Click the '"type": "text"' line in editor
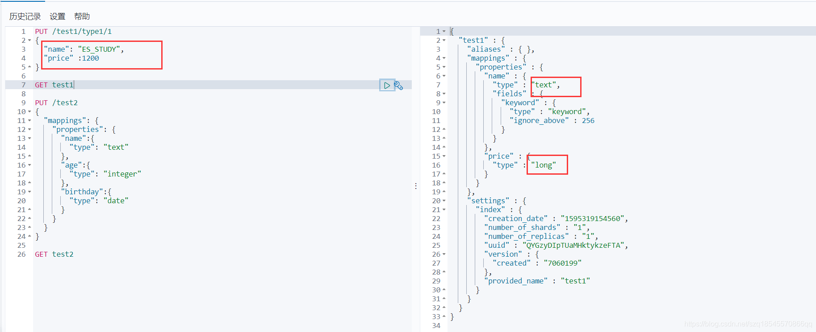 click(x=99, y=147)
